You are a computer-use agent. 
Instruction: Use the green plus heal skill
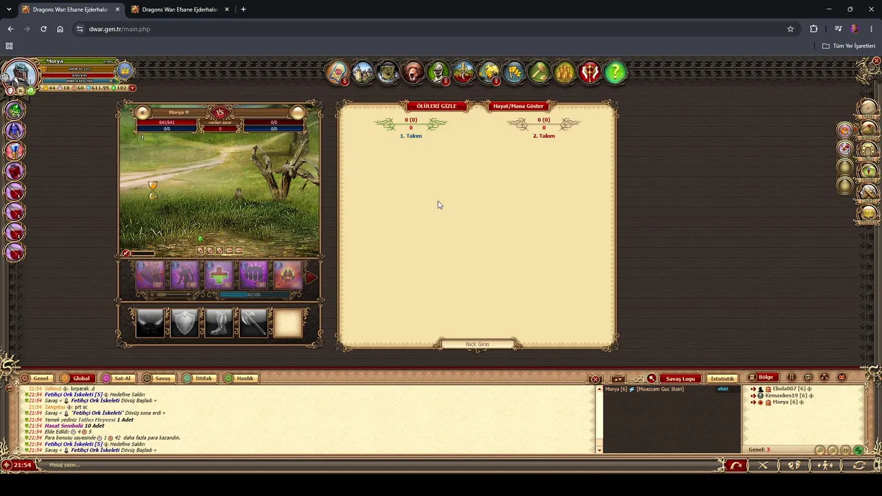[x=219, y=276]
